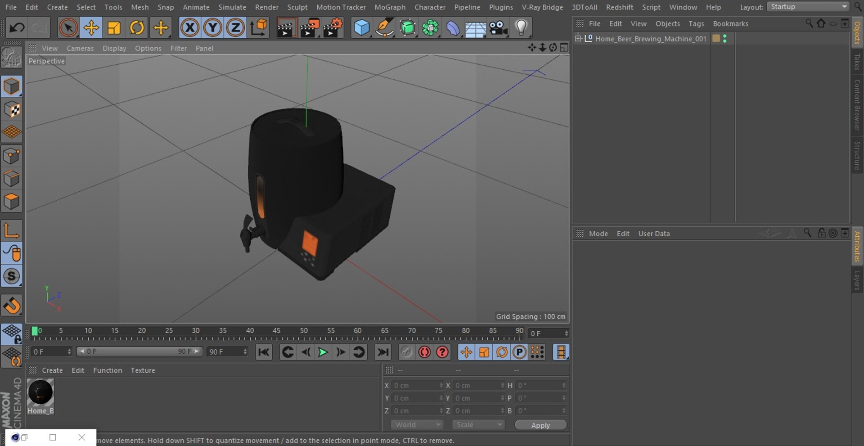Toggle X axis lock

pyautogui.click(x=189, y=28)
